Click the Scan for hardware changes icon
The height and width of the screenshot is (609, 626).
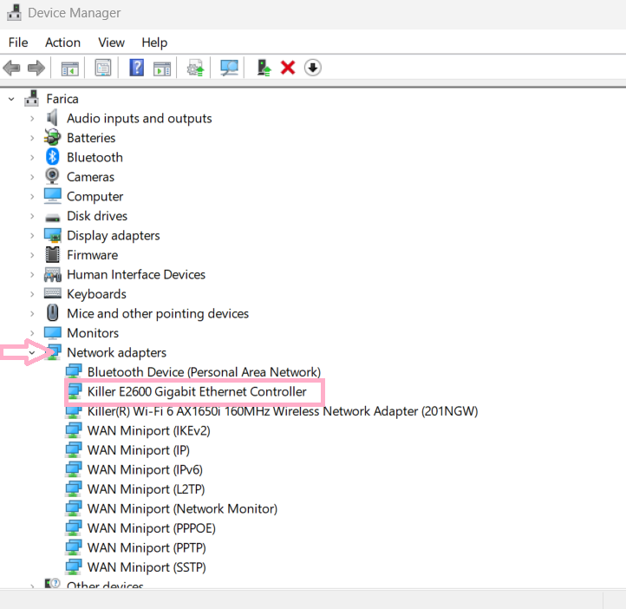tap(229, 68)
